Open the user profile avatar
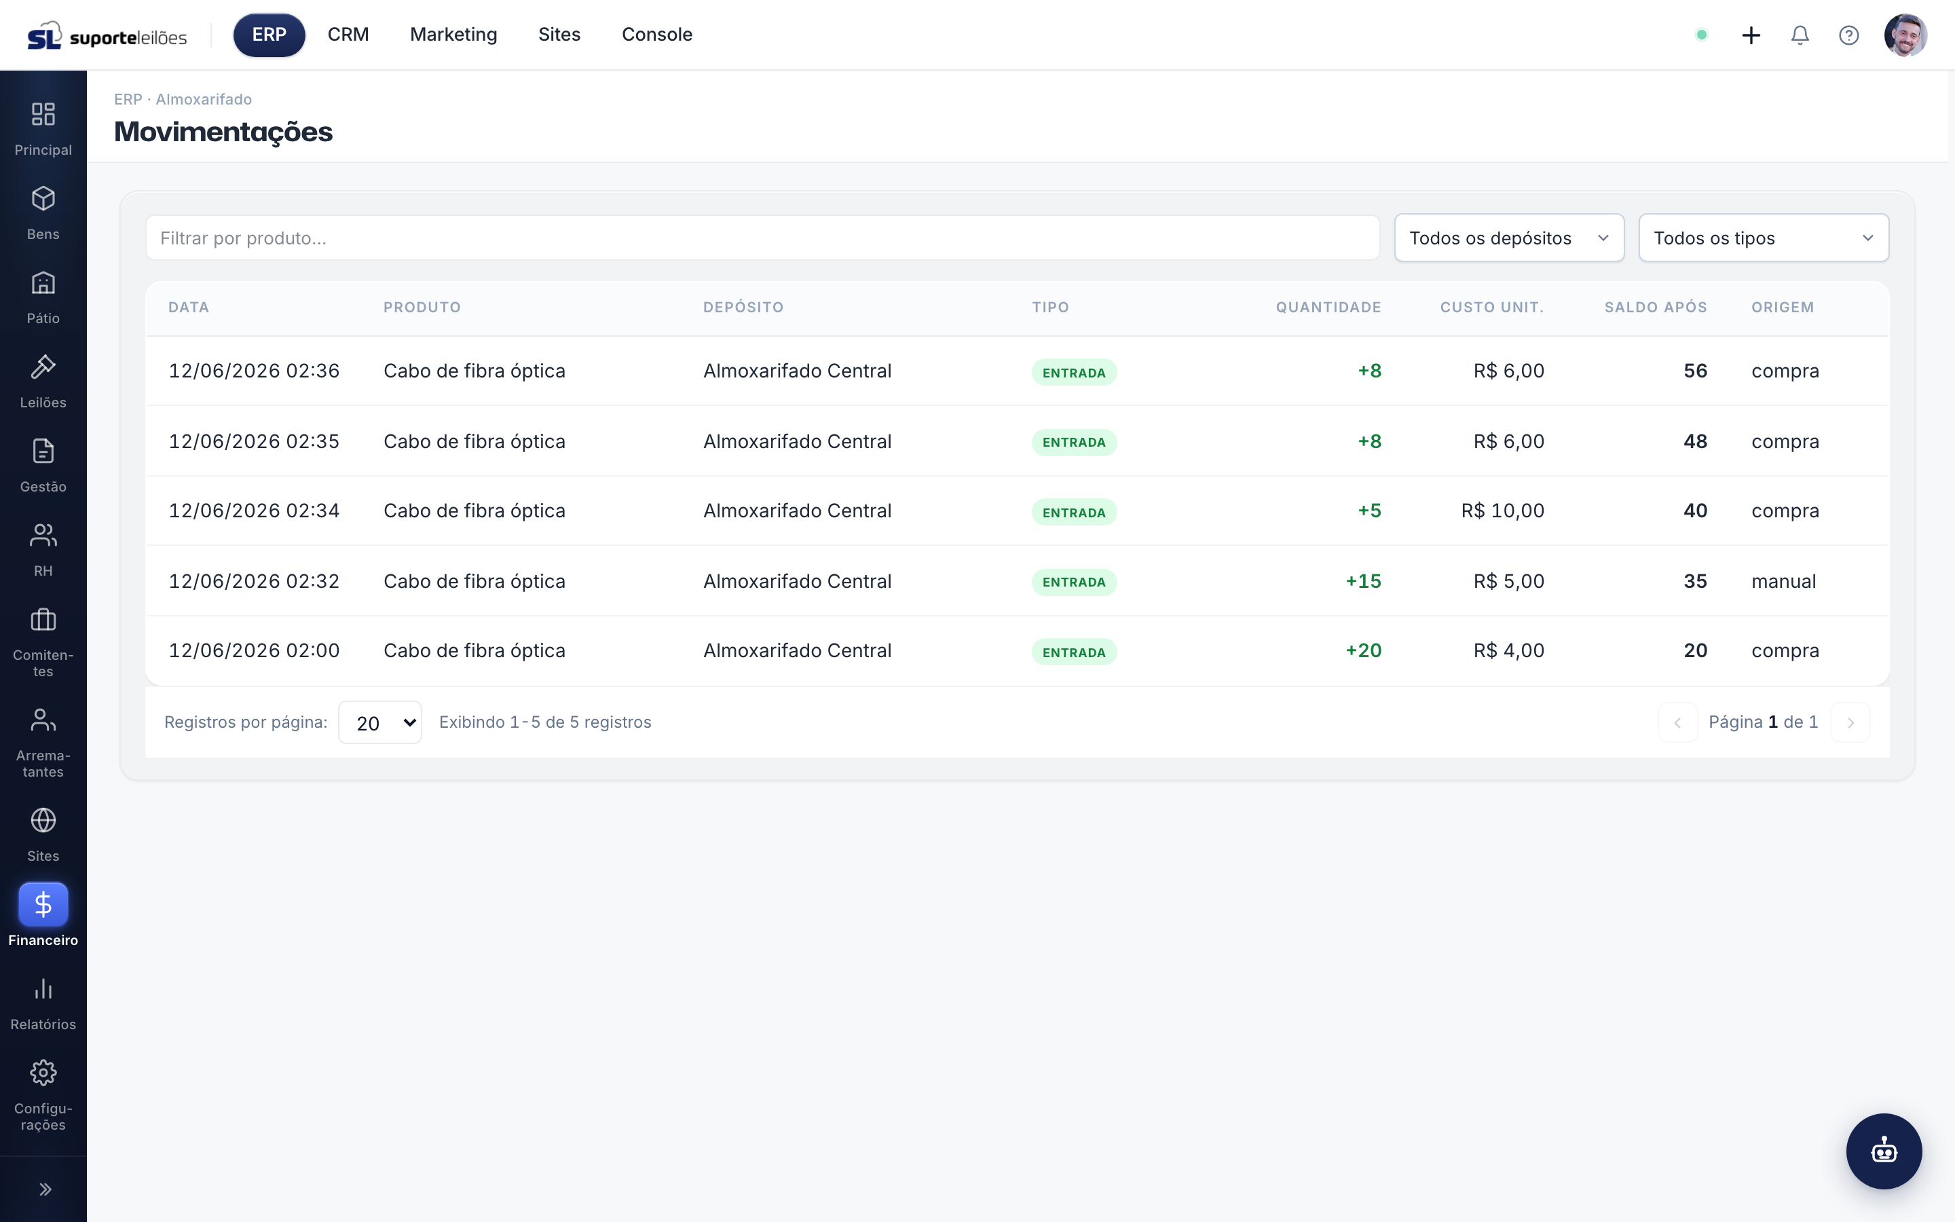The width and height of the screenshot is (1955, 1222). [1905, 35]
